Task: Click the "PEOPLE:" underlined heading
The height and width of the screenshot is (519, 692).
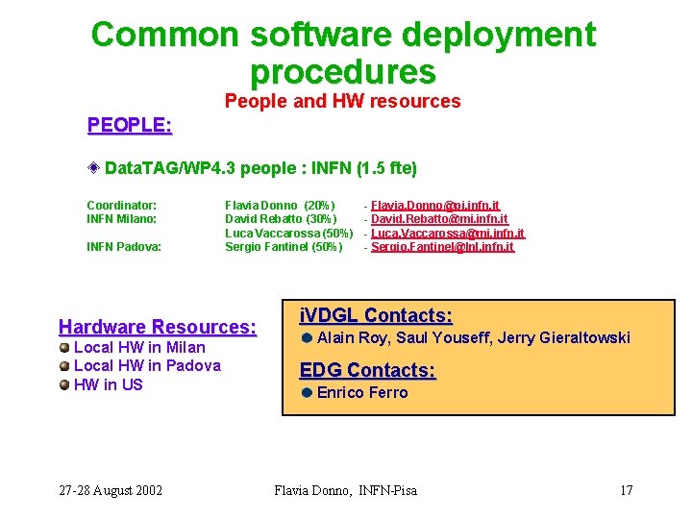Action: 130,125
